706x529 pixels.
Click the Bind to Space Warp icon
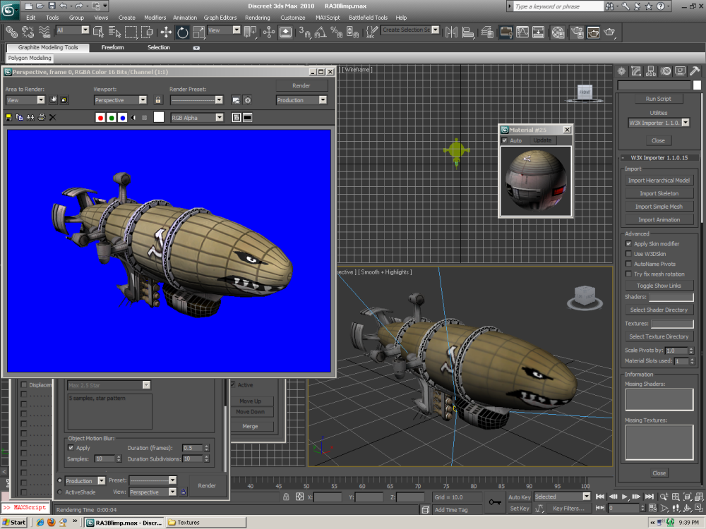[x=44, y=32]
